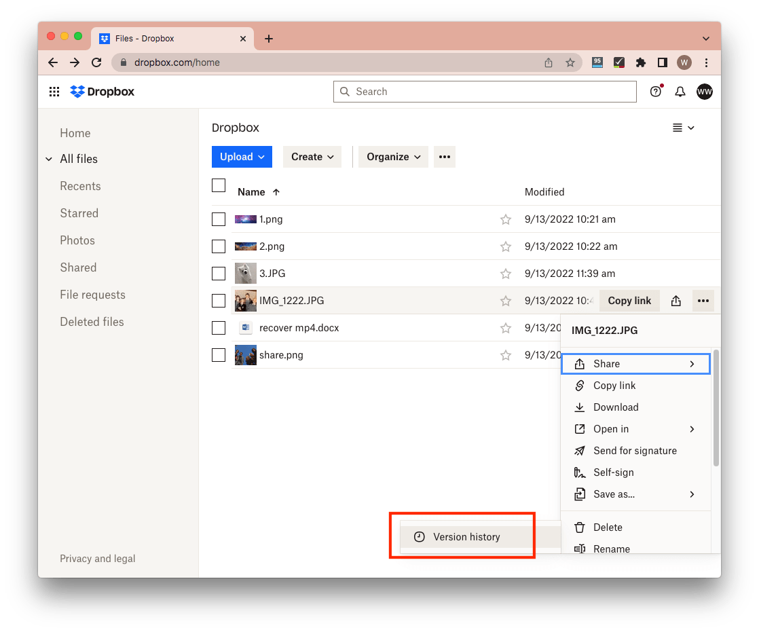Check the box for 2.png
Viewport: 759px width, 632px height.
click(x=219, y=246)
